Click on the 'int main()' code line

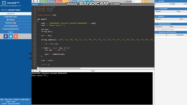click(42, 19)
